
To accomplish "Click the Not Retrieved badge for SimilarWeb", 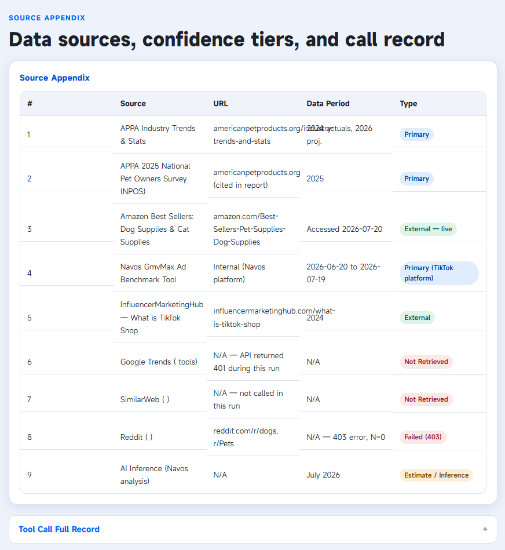I will pyautogui.click(x=426, y=399).
